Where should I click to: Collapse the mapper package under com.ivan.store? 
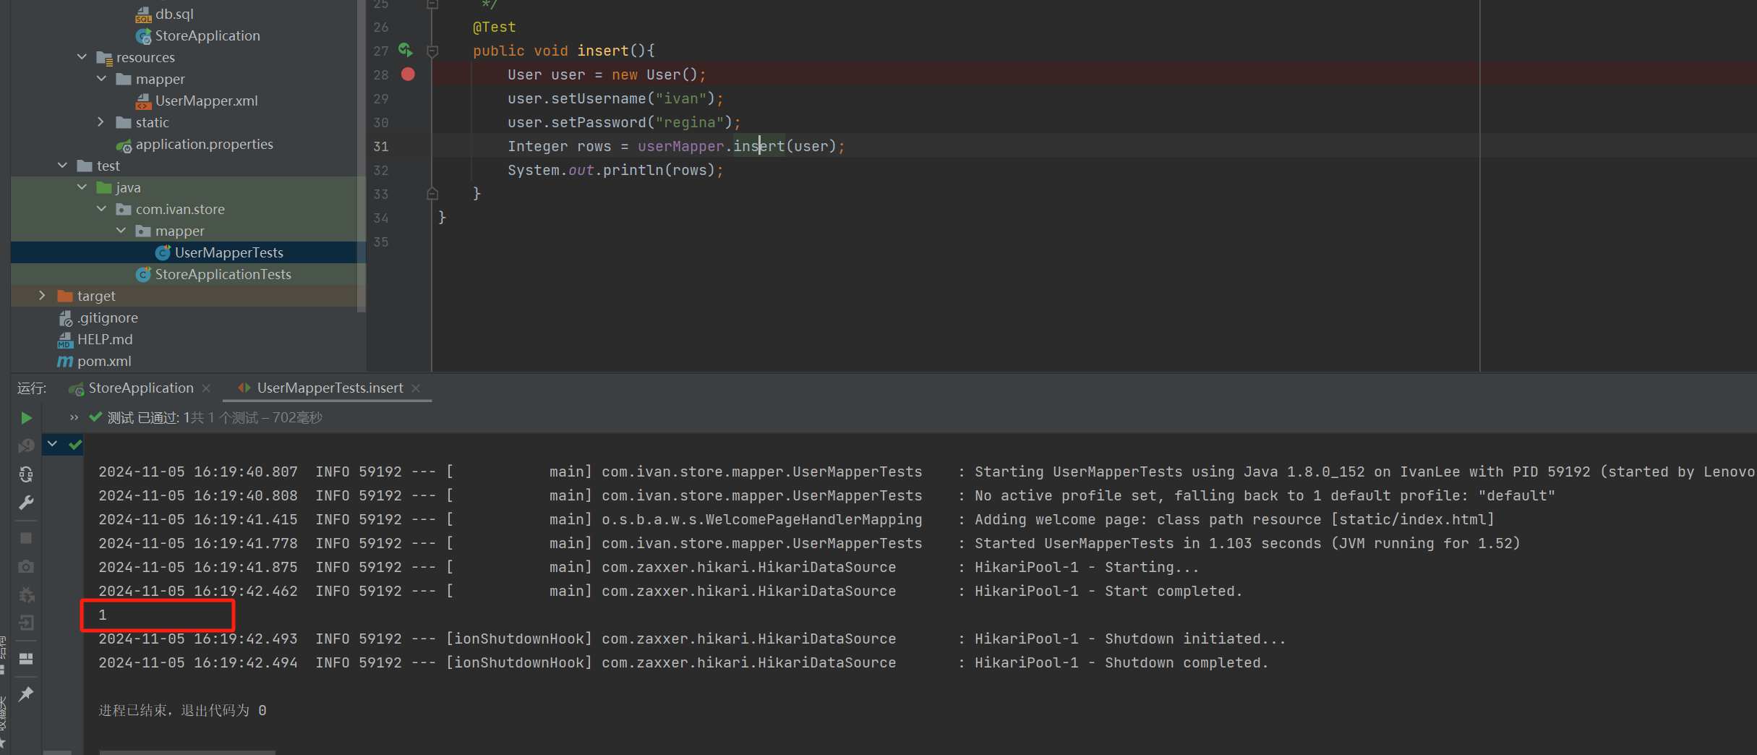coord(121,231)
